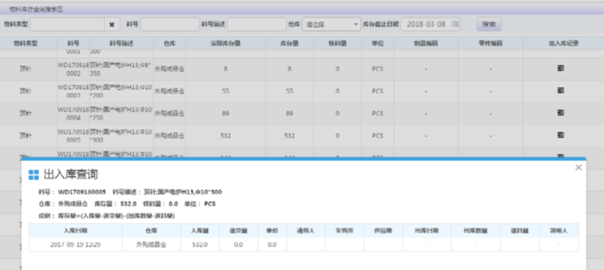Select cell WD170918 0003 in main table

(73, 91)
